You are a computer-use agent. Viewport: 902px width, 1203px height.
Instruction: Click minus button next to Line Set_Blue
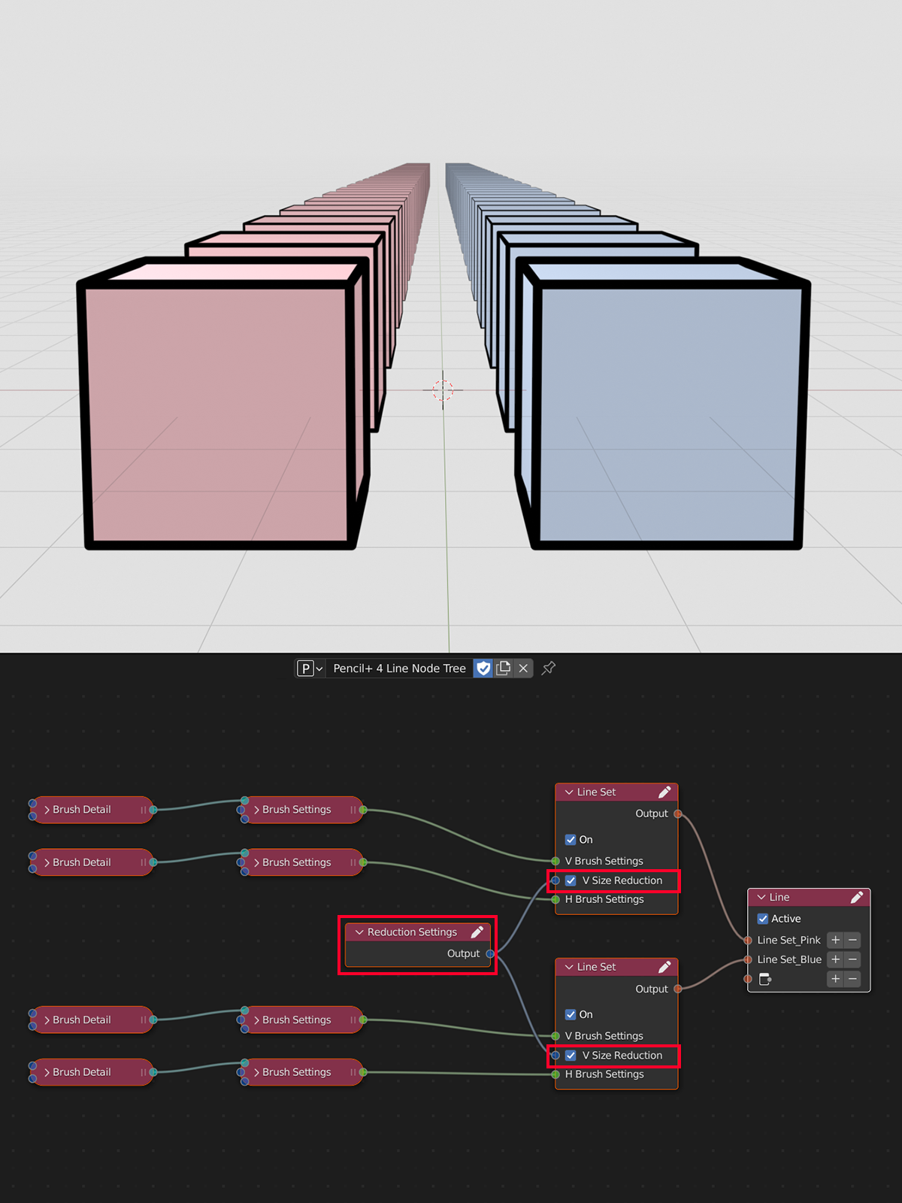(852, 959)
